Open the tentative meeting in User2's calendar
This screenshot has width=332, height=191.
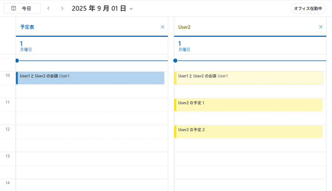pos(249,78)
